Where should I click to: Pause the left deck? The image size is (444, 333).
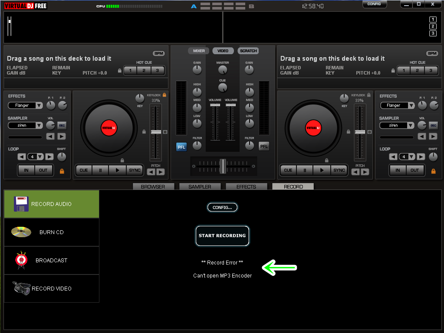click(100, 170)
